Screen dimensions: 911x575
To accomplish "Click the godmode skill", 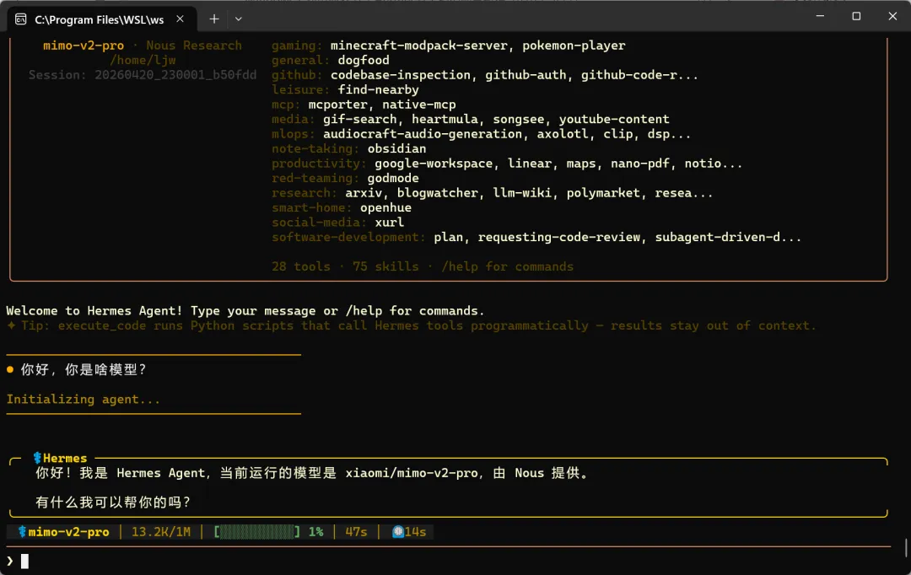I will 393,178.
